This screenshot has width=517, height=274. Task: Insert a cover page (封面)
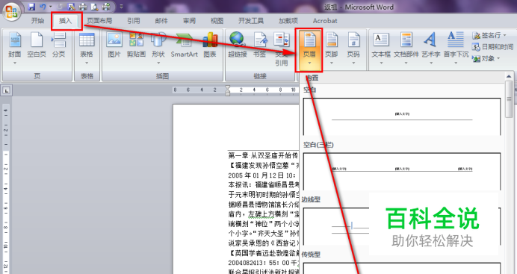click(14, 48)
